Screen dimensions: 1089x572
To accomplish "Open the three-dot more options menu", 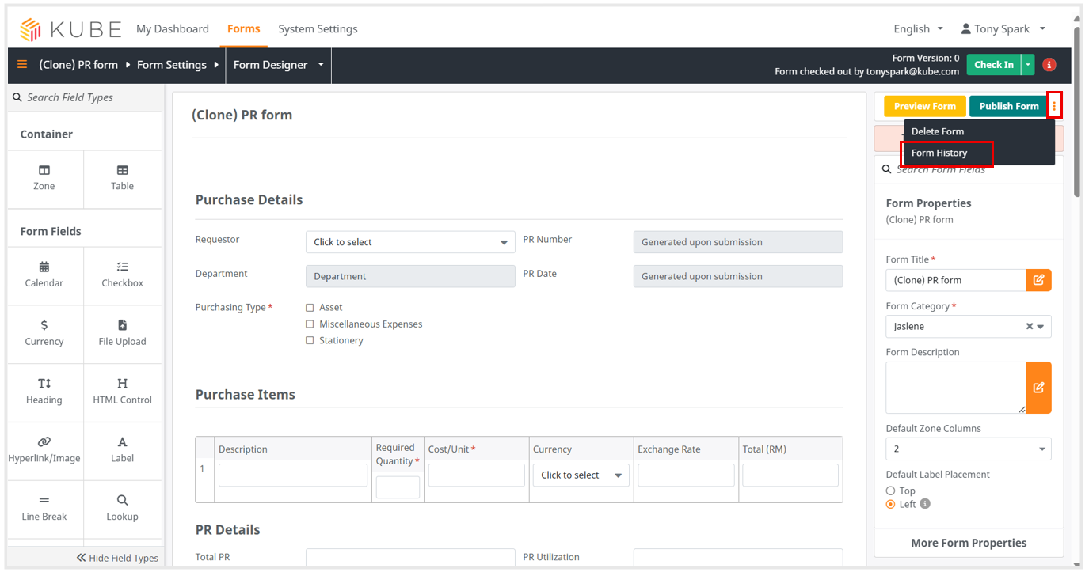I will coord(1054,106).
